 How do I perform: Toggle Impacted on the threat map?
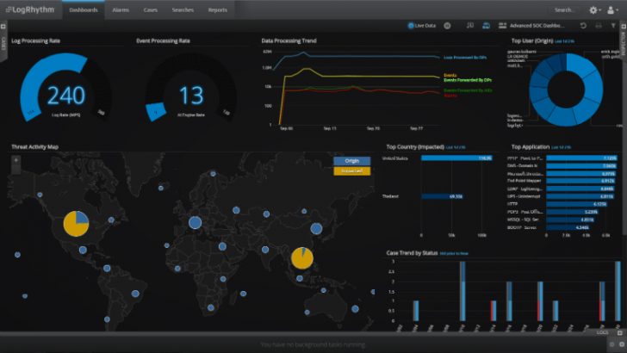[x=351, y=171]
